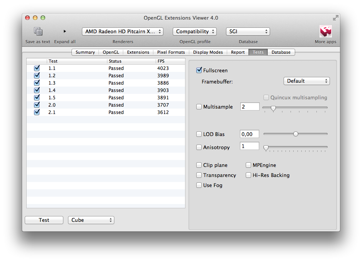The width and height of the screenshot is (362, 262).
Task: Sort by the FPS column header
Action: coord(170,61)
